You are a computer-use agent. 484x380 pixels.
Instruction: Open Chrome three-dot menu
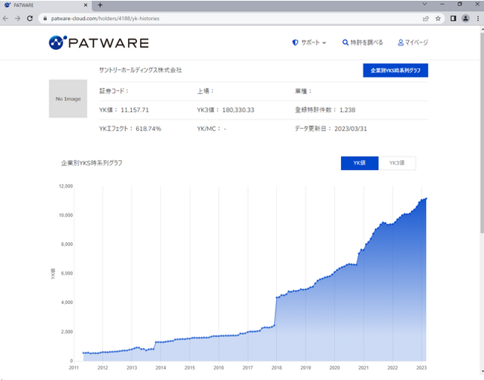(x=477, y=18)
